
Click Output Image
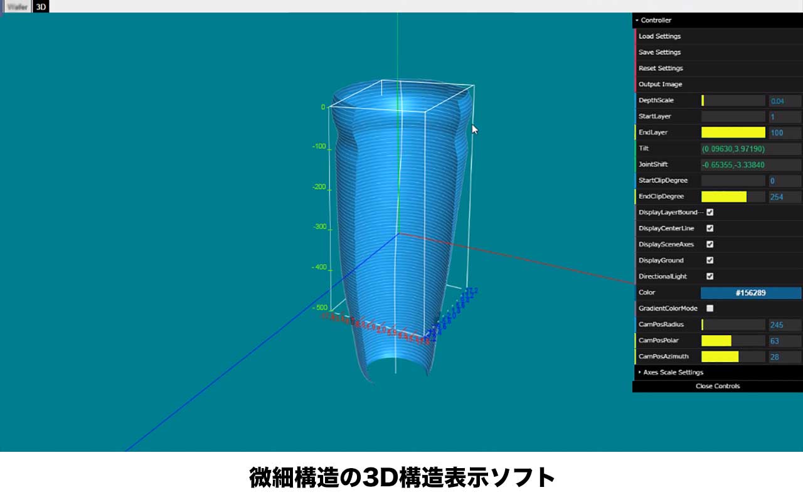pyautogui.click(x=660, y=84)
